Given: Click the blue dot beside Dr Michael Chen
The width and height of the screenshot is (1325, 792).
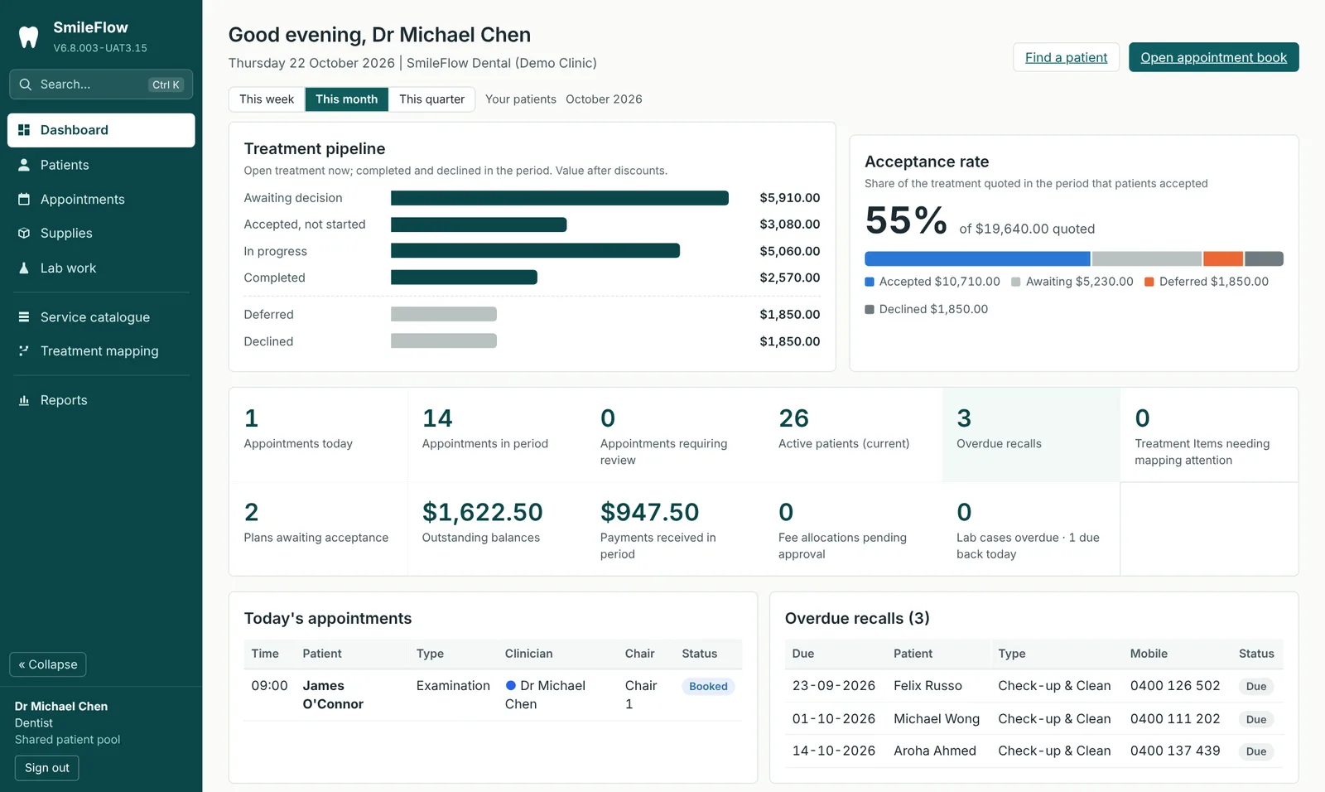Looking at the screenshot, I should point(511,685).
